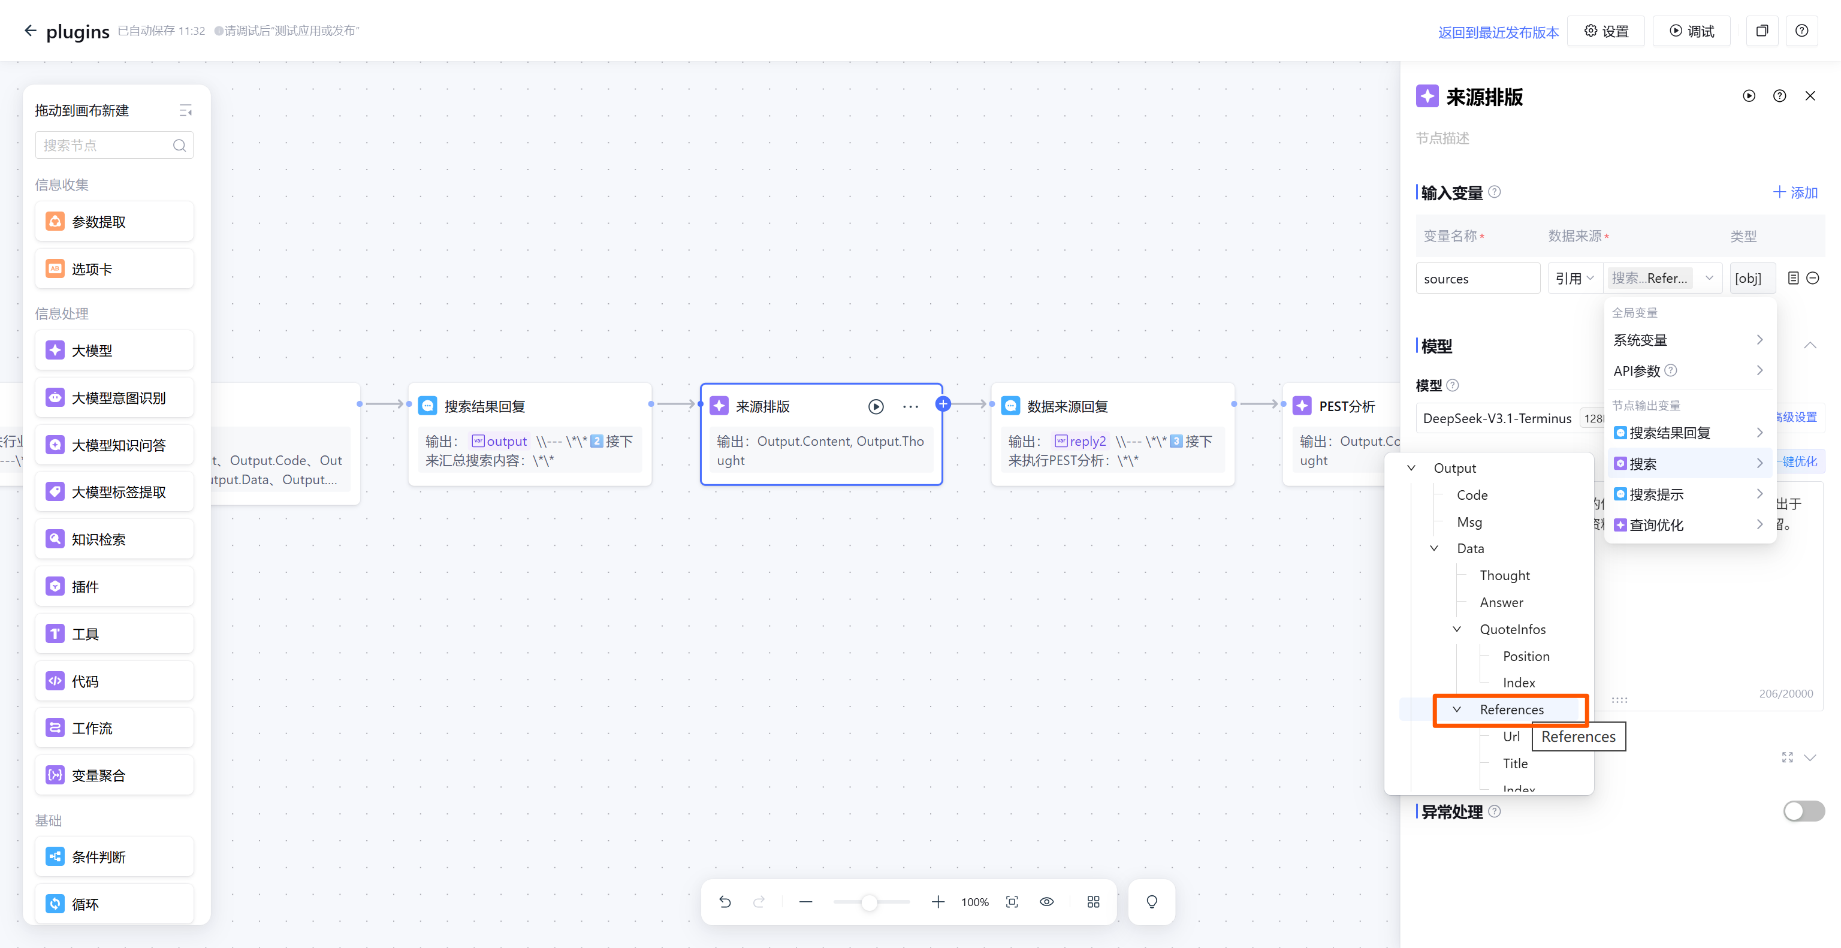Viewport: 1841px width, 948px height.
Task: Click the zoom slider handle
Action: coord(869,902)
